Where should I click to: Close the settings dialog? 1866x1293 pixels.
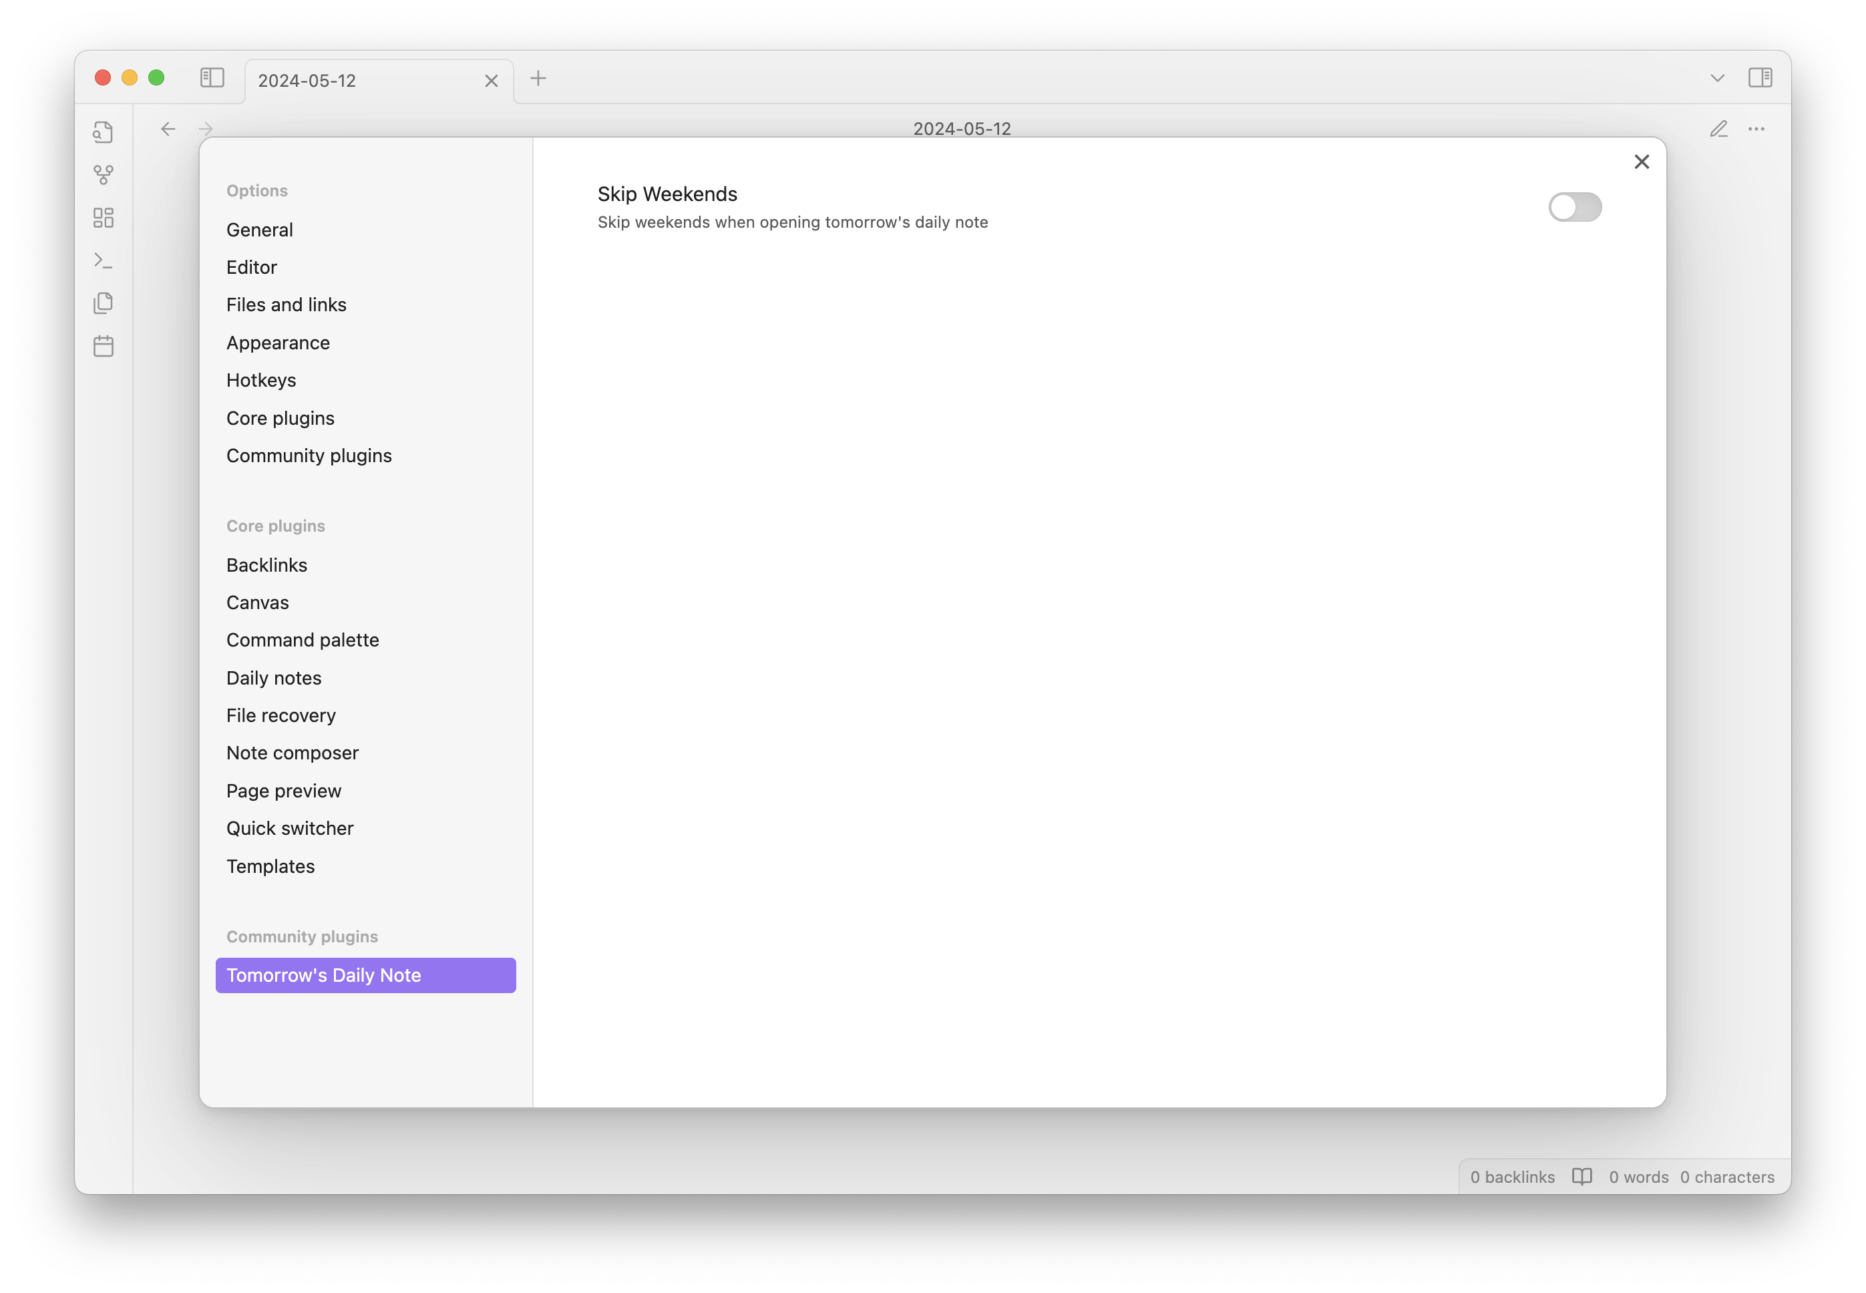(x=1641, y=162)
